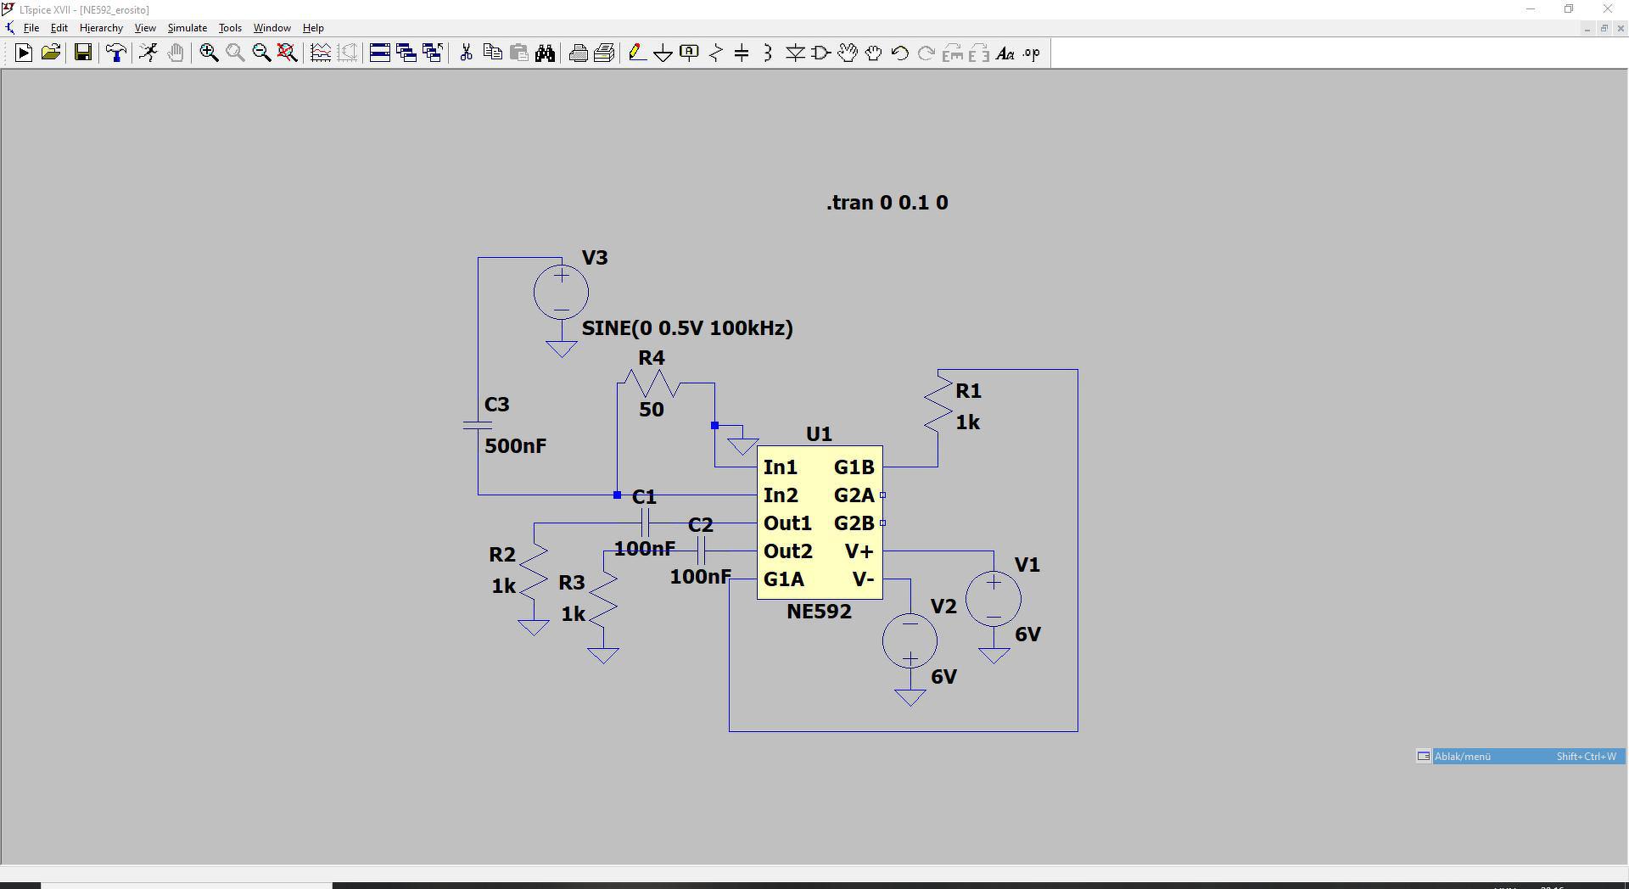This screenshot has width=1629, height=889.
Task: Click the V2 source label
Action: click(943, 607)
